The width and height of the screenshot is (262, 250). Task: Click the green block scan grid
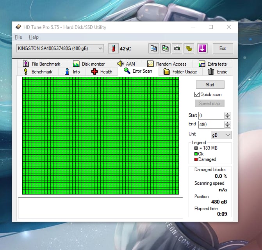pyautogui.click(x=100, y=136)
